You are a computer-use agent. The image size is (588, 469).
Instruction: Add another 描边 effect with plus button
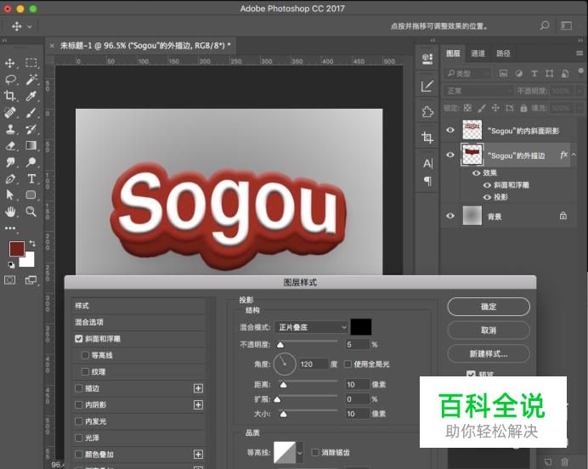tap(198, 388)
